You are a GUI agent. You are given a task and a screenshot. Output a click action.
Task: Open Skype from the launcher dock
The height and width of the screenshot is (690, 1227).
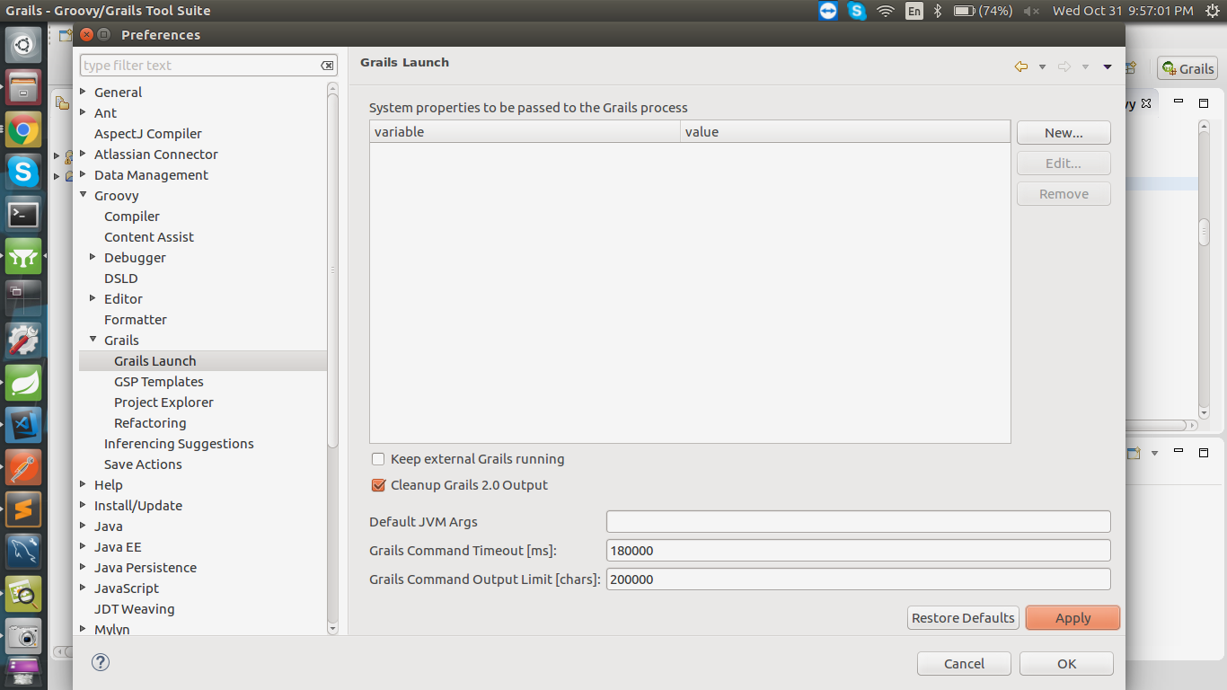click(23, 172)
